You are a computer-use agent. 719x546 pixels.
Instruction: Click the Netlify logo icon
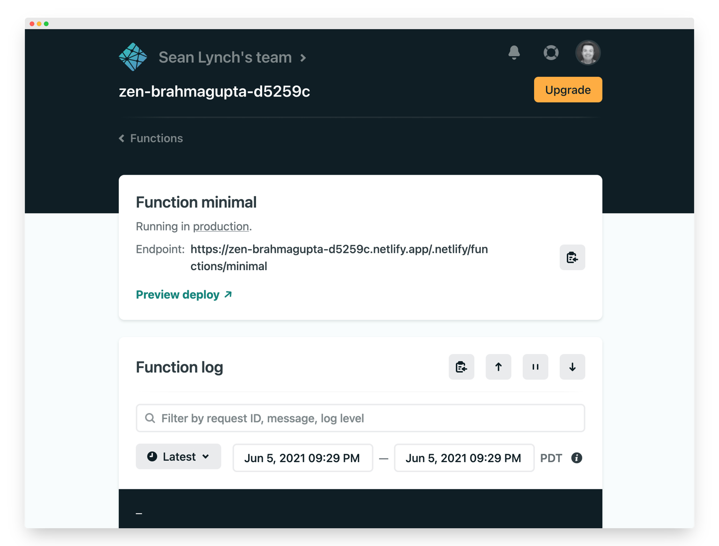pos(133,57)
